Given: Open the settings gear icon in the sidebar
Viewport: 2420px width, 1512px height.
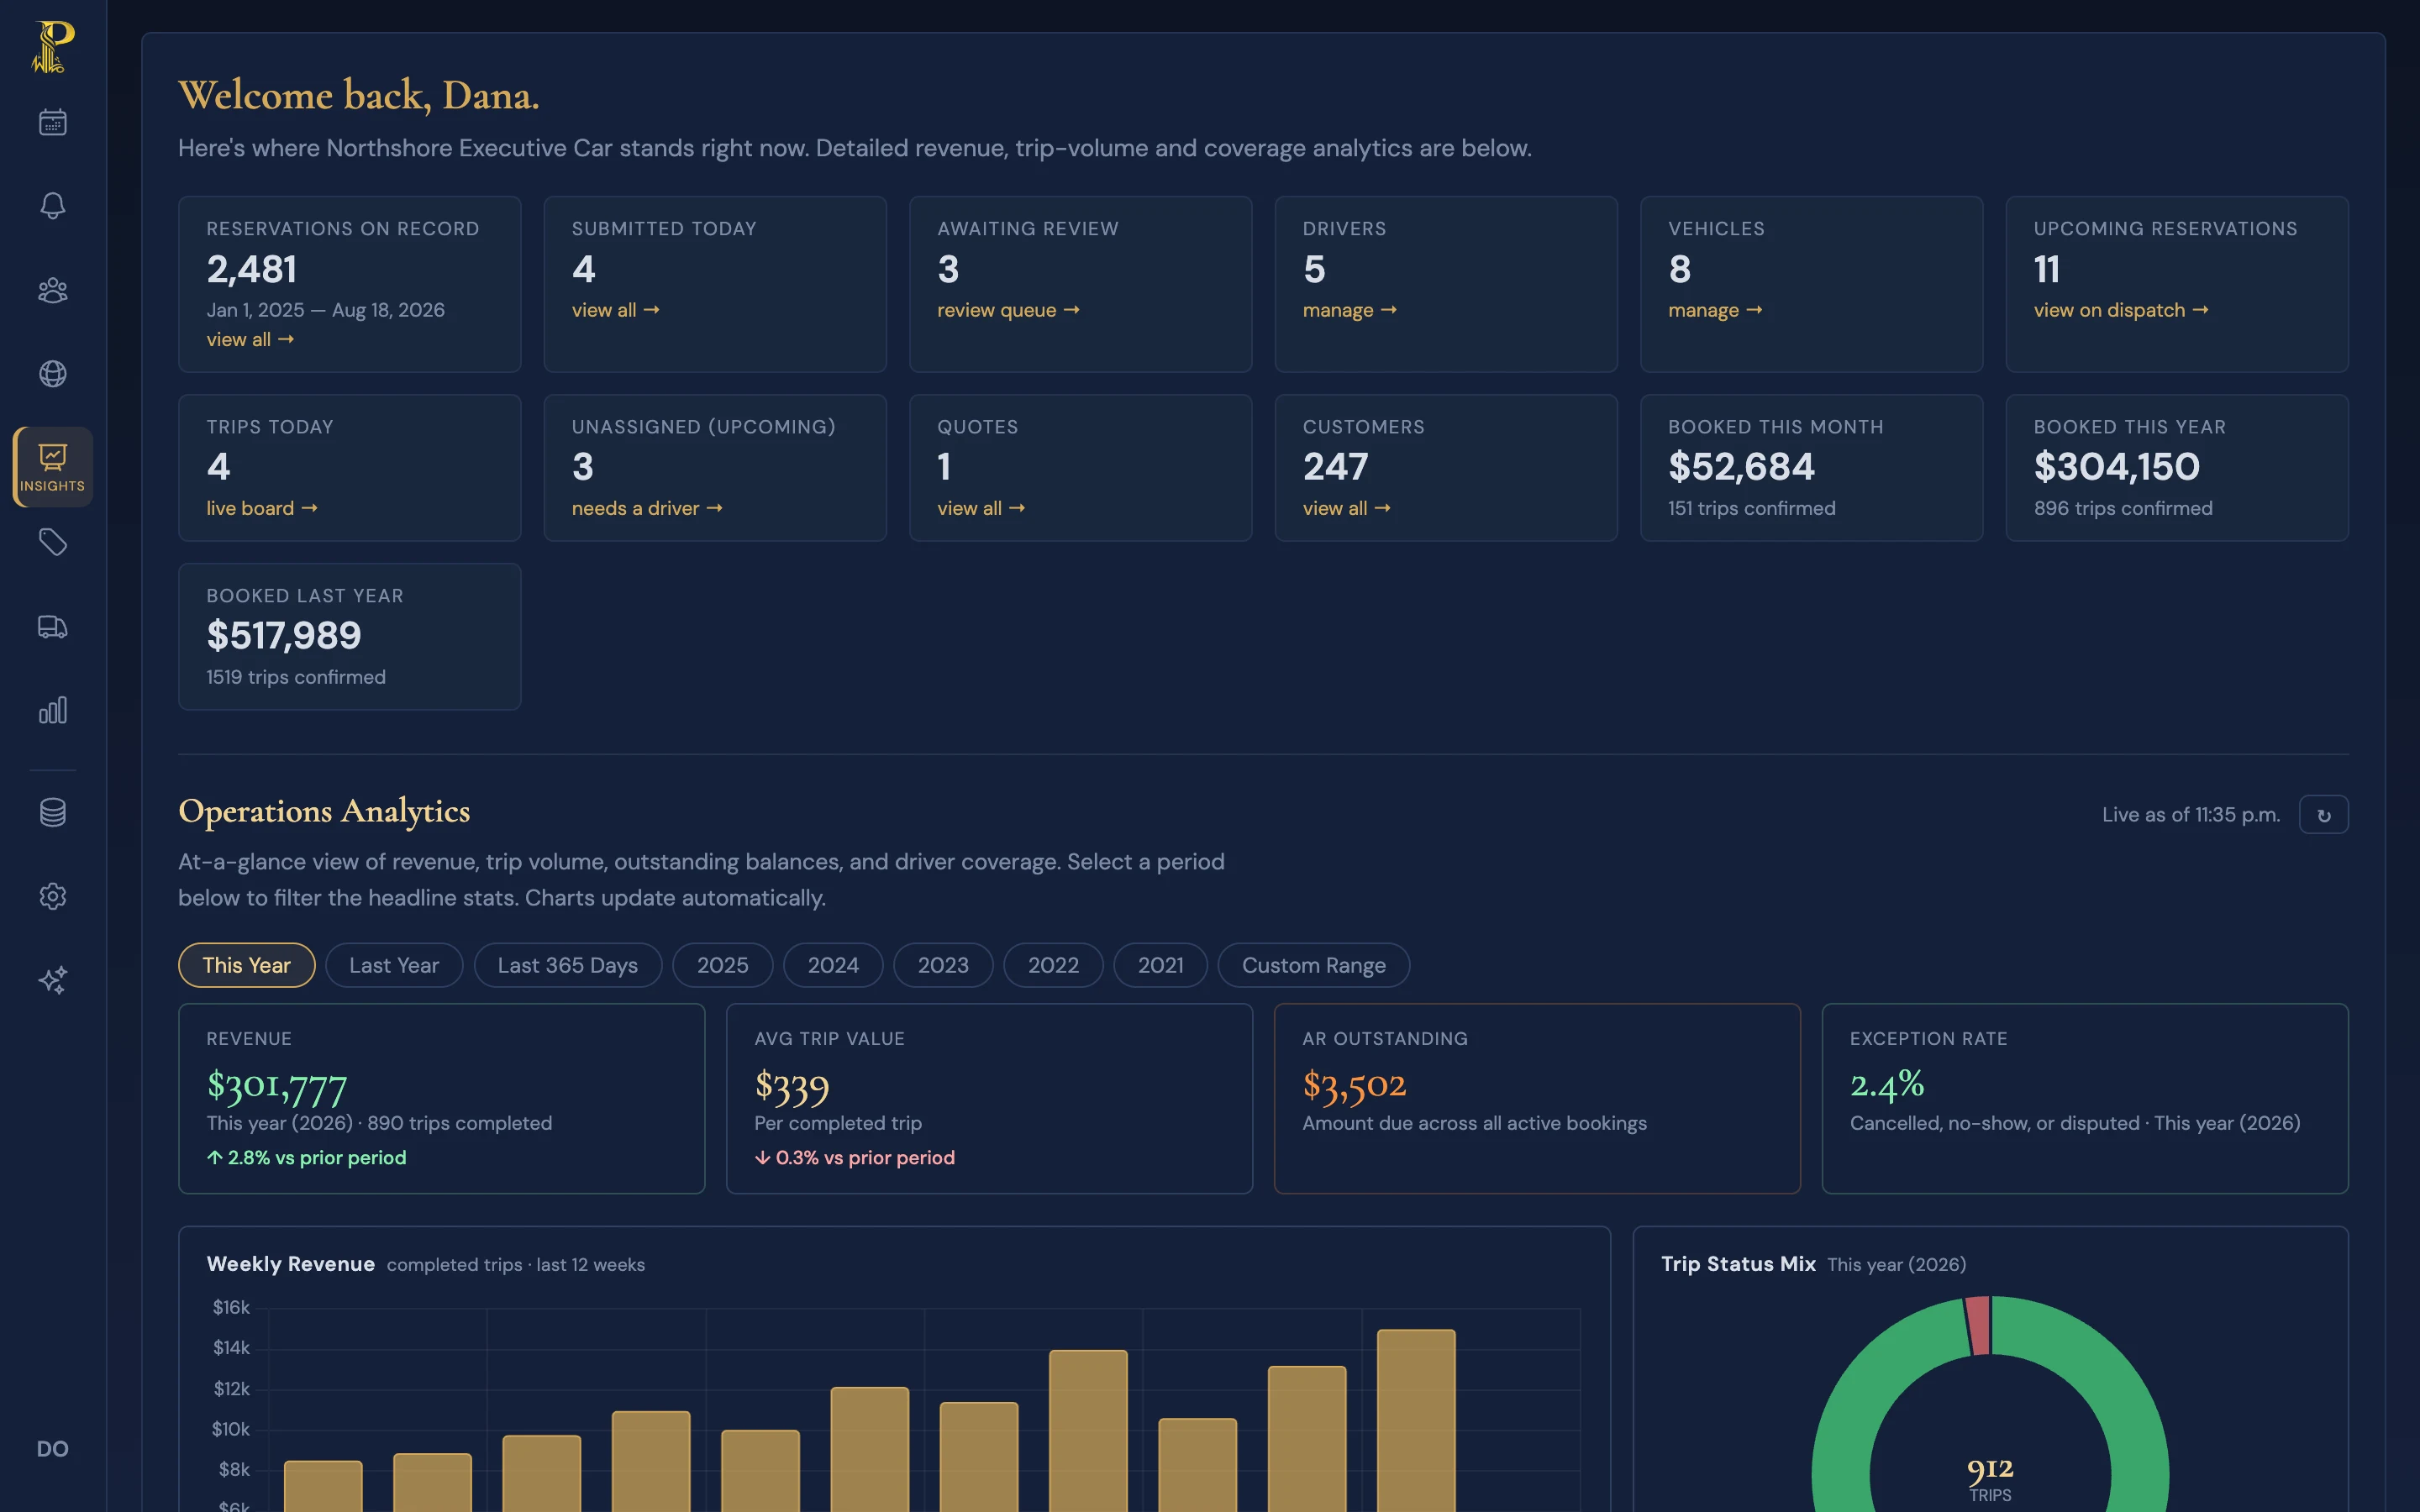Looking at the screenshot, I should coord(53,896).
